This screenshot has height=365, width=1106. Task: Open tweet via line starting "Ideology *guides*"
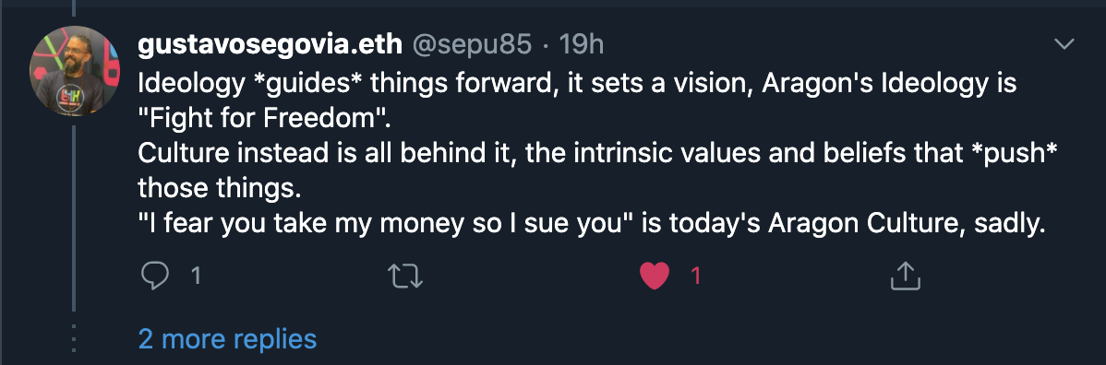click(x=577, y=84)
